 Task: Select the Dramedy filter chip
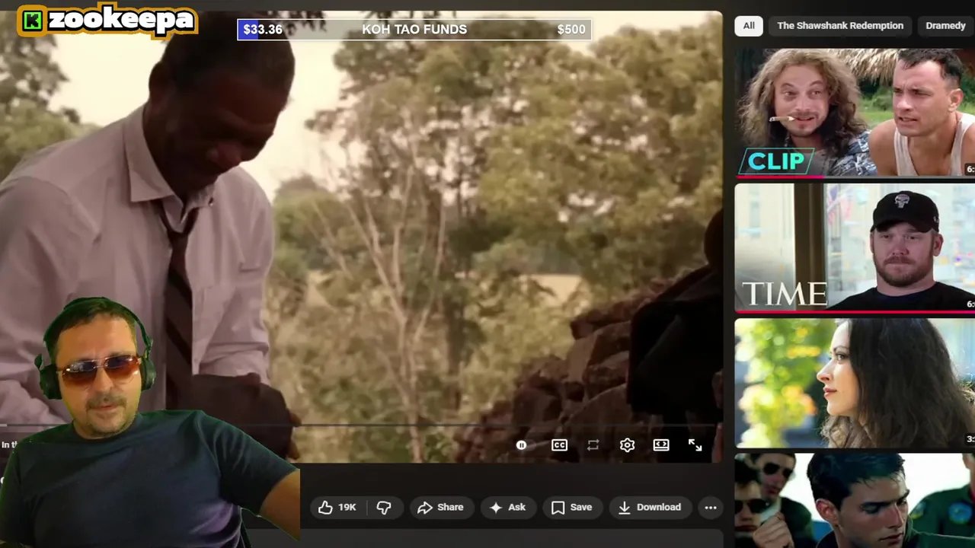coord(946,26)
